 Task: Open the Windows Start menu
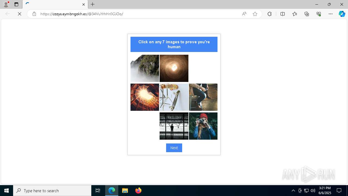click(7, 191)
